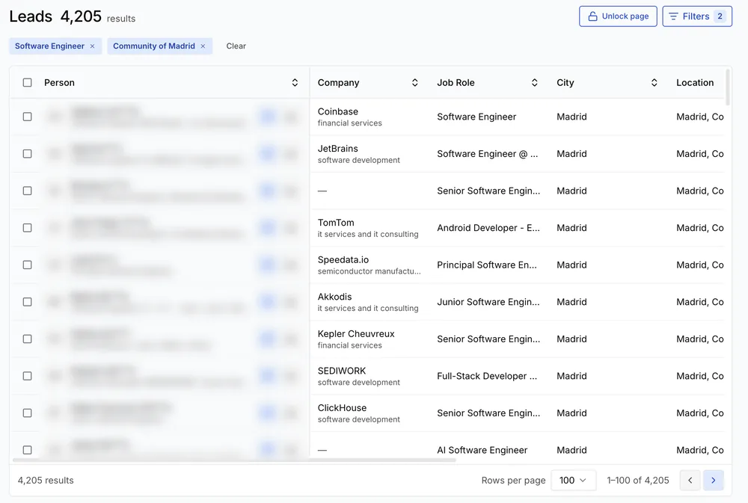Select the Coinbase row checkbox
This screenshot has width=748, height=503.
[27, 117]
